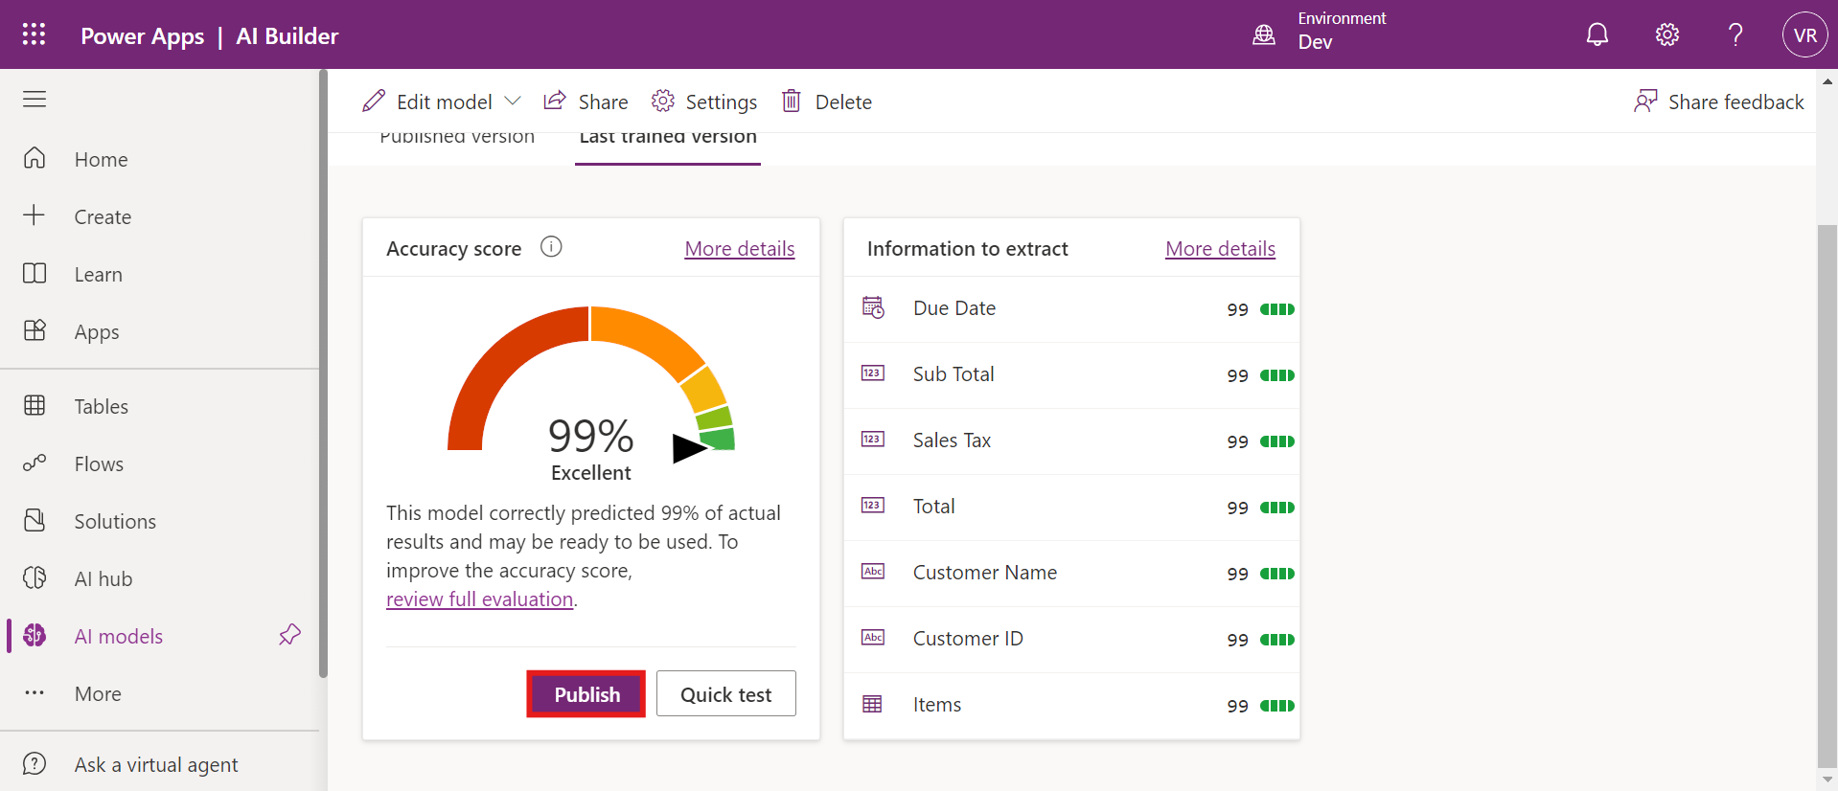Publish the trained model

(586, 694)
